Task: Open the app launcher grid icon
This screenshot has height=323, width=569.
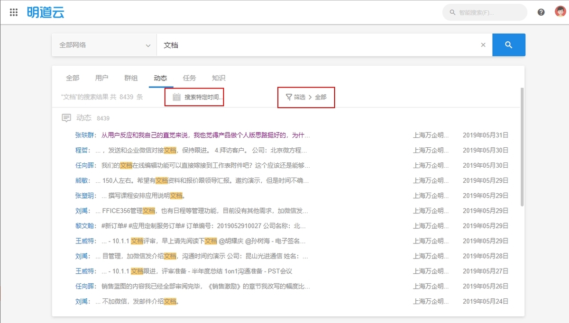Action: [13, 12]
